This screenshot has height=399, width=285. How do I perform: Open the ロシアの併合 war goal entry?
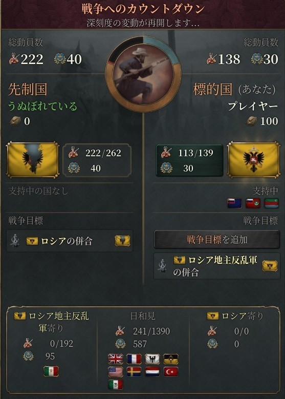(x=70, y=241)
